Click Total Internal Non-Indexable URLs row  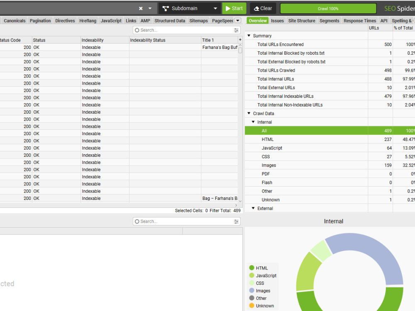point(330,105)
